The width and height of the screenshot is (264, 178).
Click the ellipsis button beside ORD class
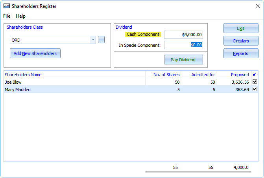pos(101,40)
